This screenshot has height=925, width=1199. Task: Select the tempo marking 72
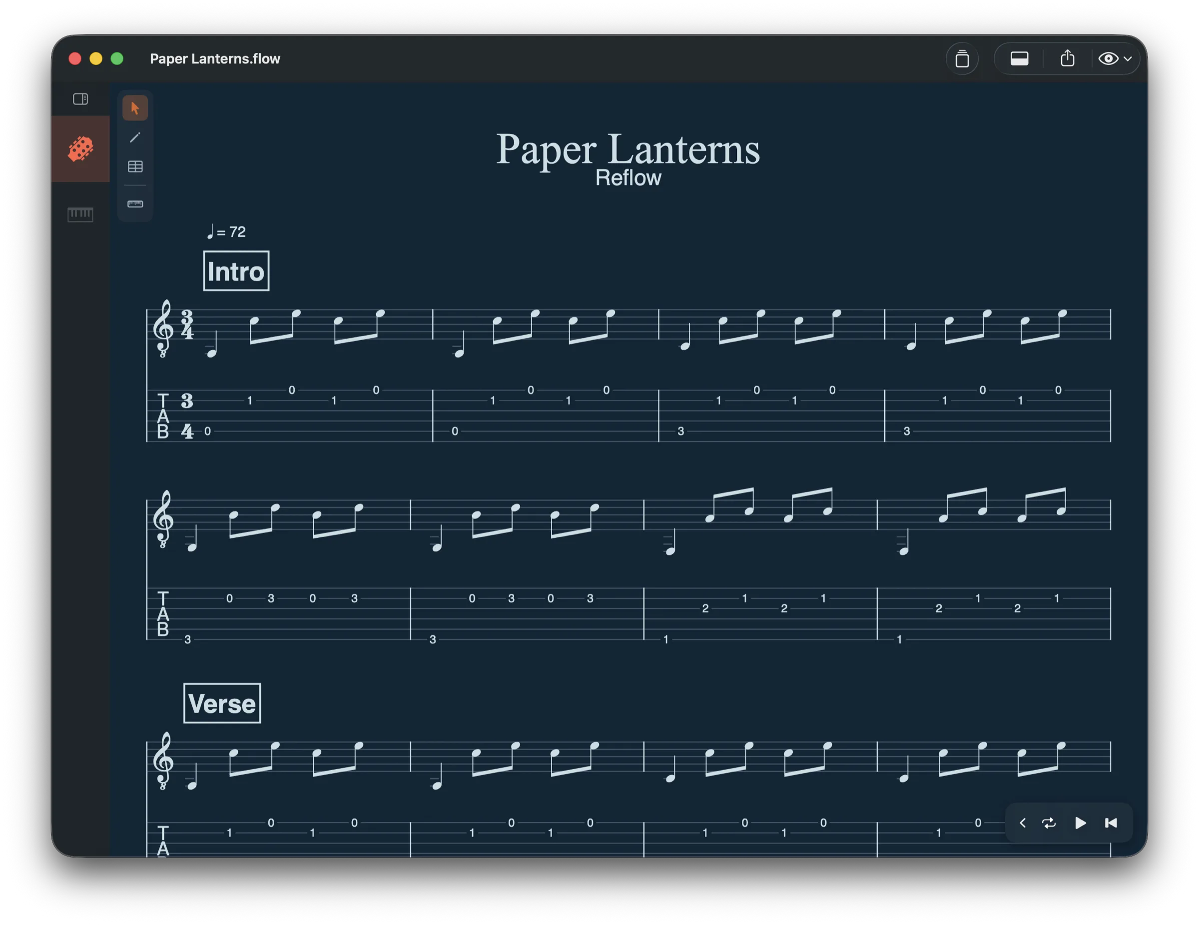(226, 232)
